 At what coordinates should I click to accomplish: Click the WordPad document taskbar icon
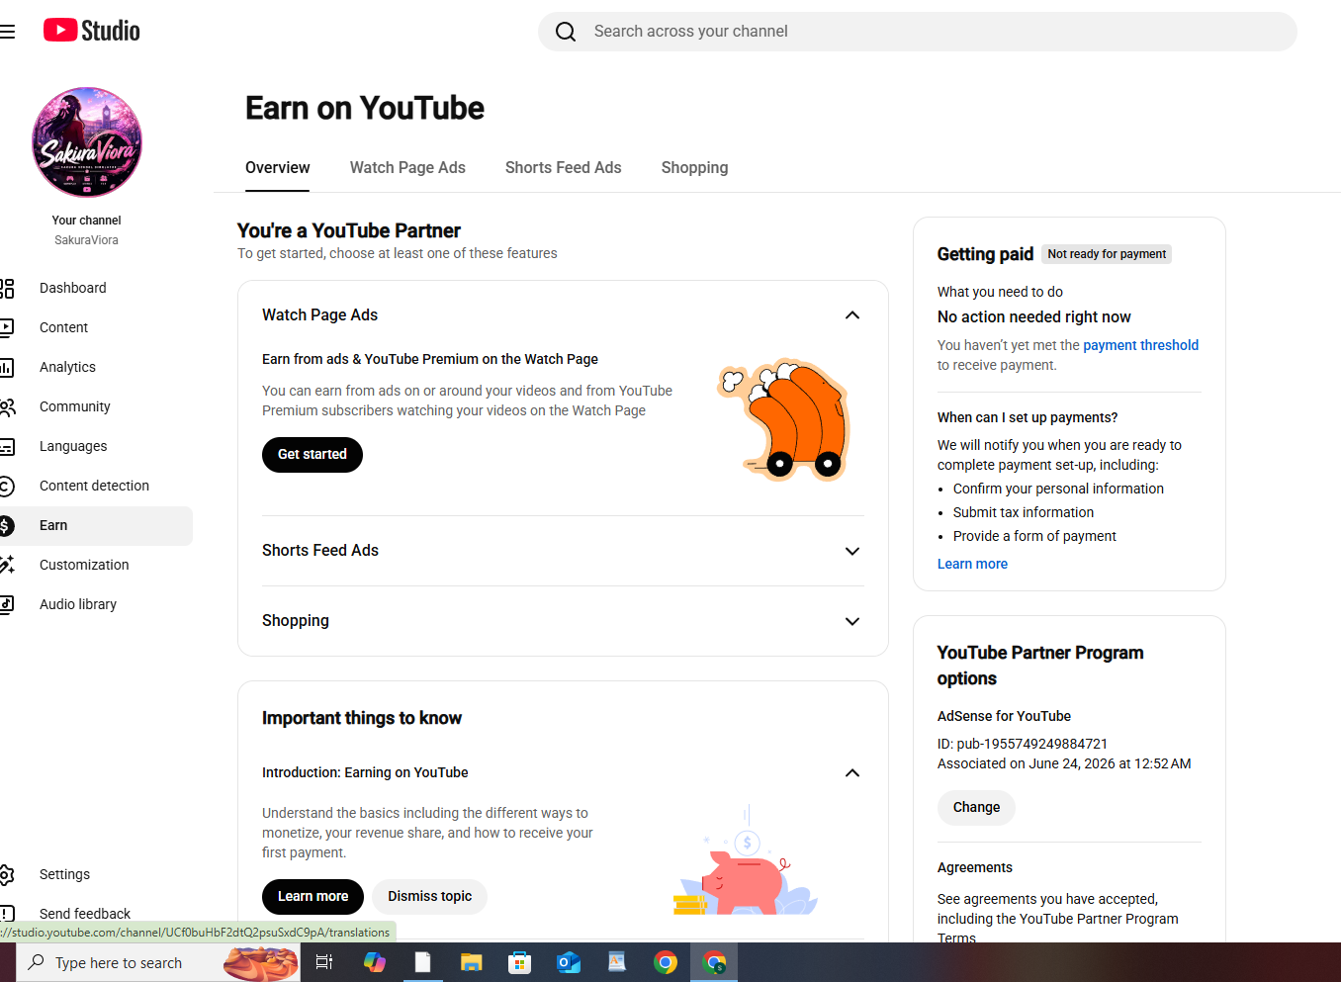[x=617, y=962]
